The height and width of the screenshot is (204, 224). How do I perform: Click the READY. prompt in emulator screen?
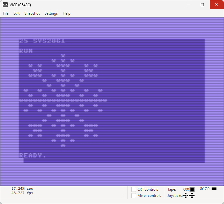[33, 155]
